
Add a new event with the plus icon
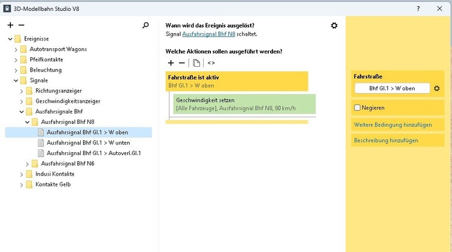[10, 25]
